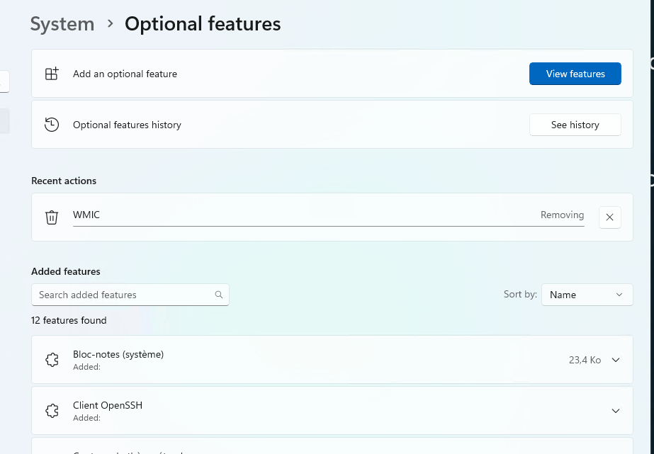Screen dimensions: 654x454
Task: Click the WMIC entry text
Action: pos(86,215)
